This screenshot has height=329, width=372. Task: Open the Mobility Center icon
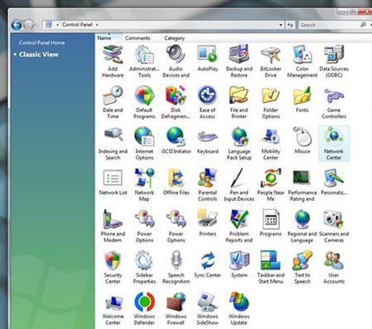point(271,139)
